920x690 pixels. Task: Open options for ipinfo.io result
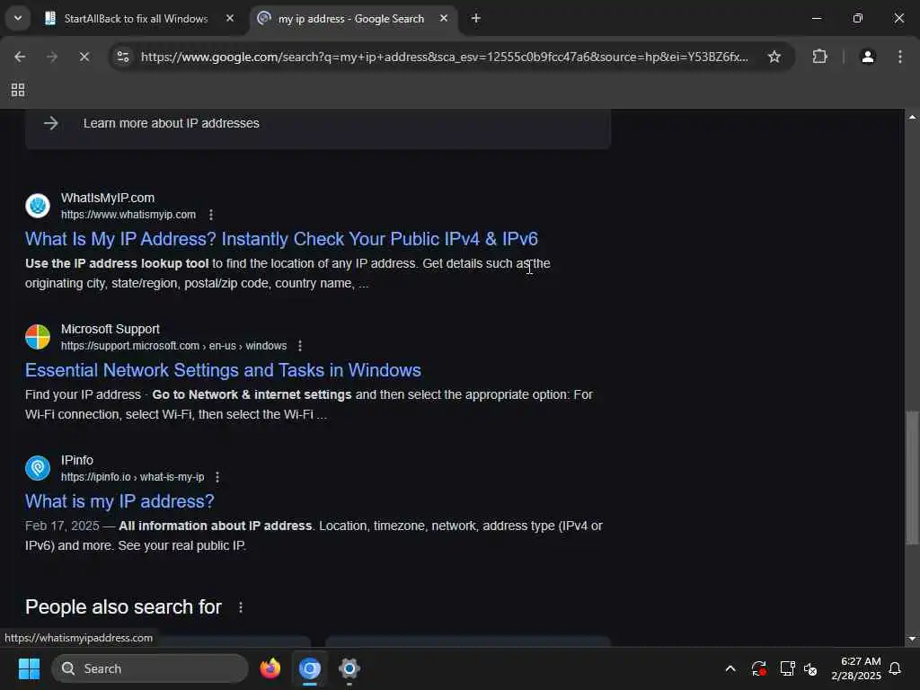coord(217,477)
